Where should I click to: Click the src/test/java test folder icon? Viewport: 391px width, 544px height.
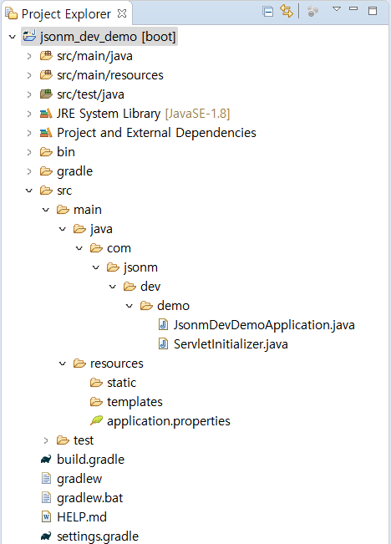click(x=46, y=94)
